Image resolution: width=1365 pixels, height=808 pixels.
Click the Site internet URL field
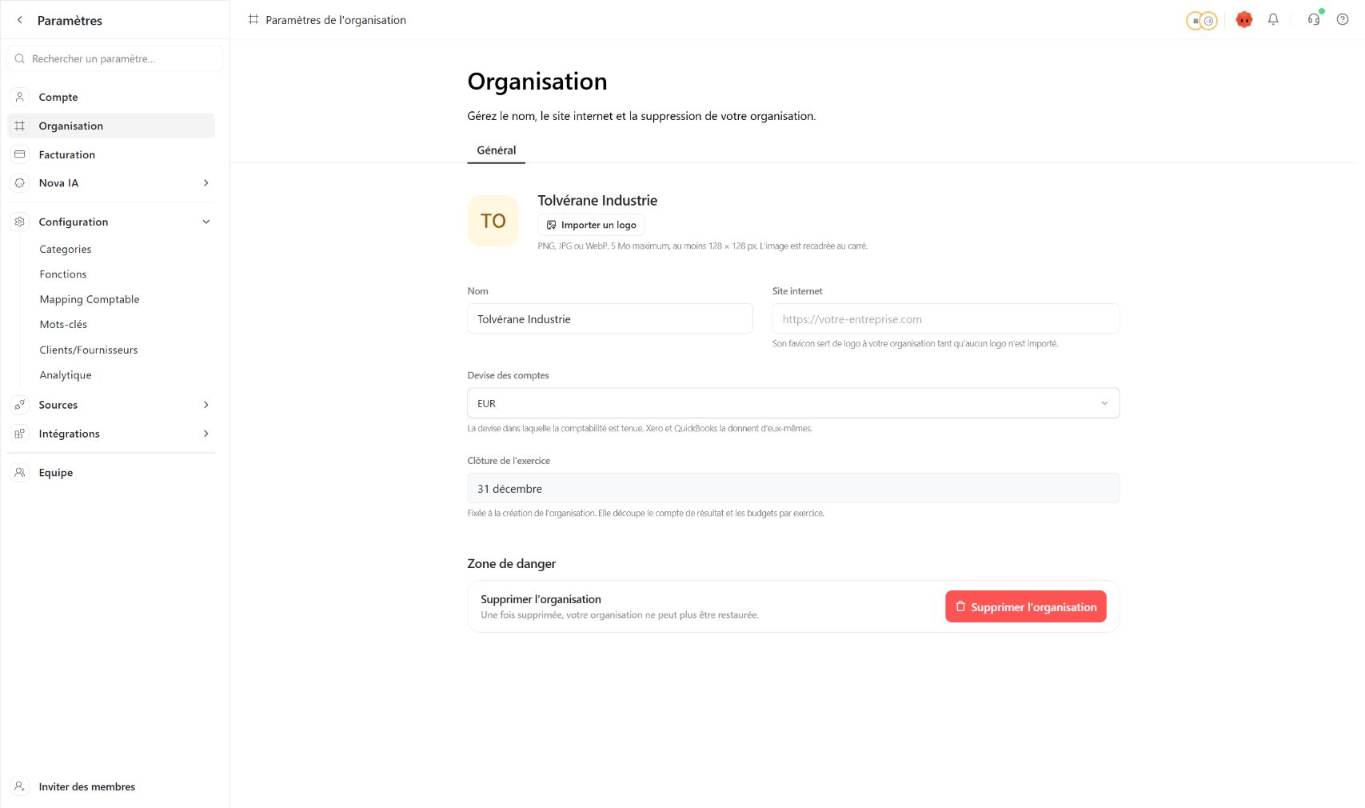(x=946, y=318)
